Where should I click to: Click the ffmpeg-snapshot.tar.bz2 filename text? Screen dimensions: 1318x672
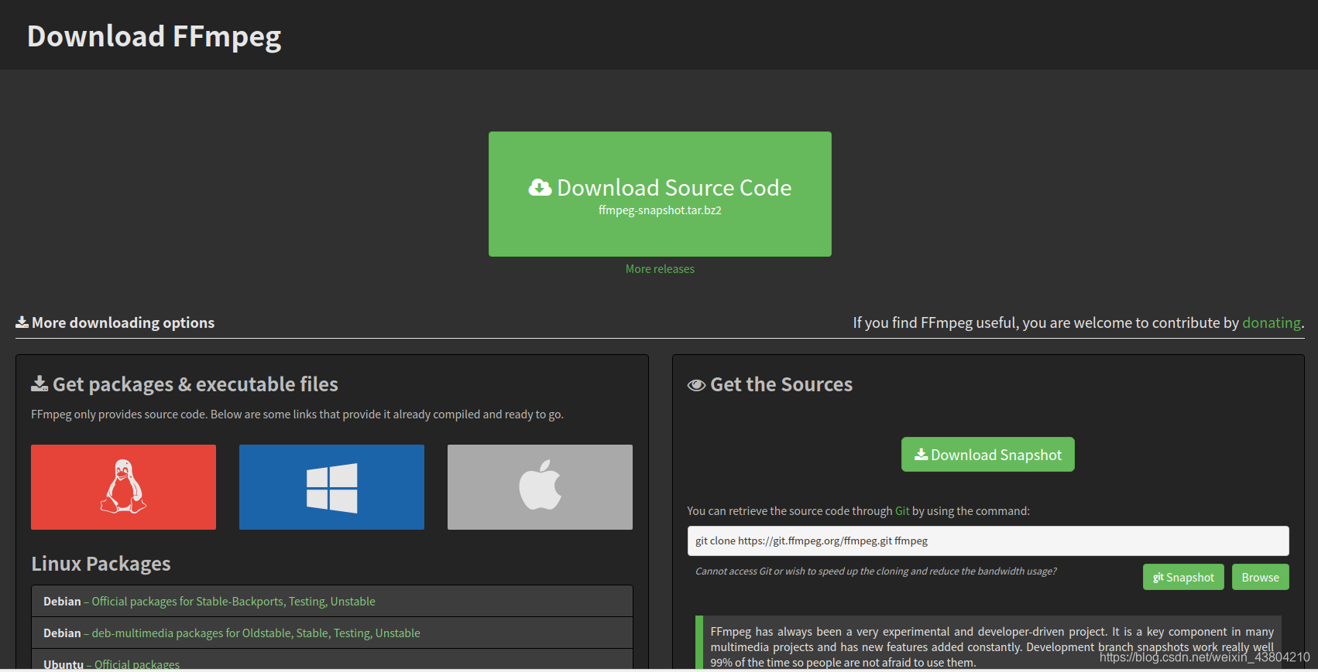click(660, 210)
